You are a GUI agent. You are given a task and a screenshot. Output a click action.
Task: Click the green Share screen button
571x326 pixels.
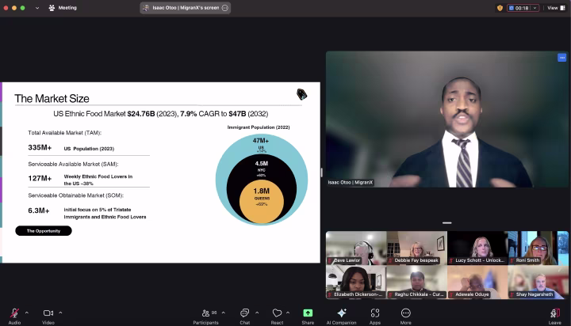308,313
